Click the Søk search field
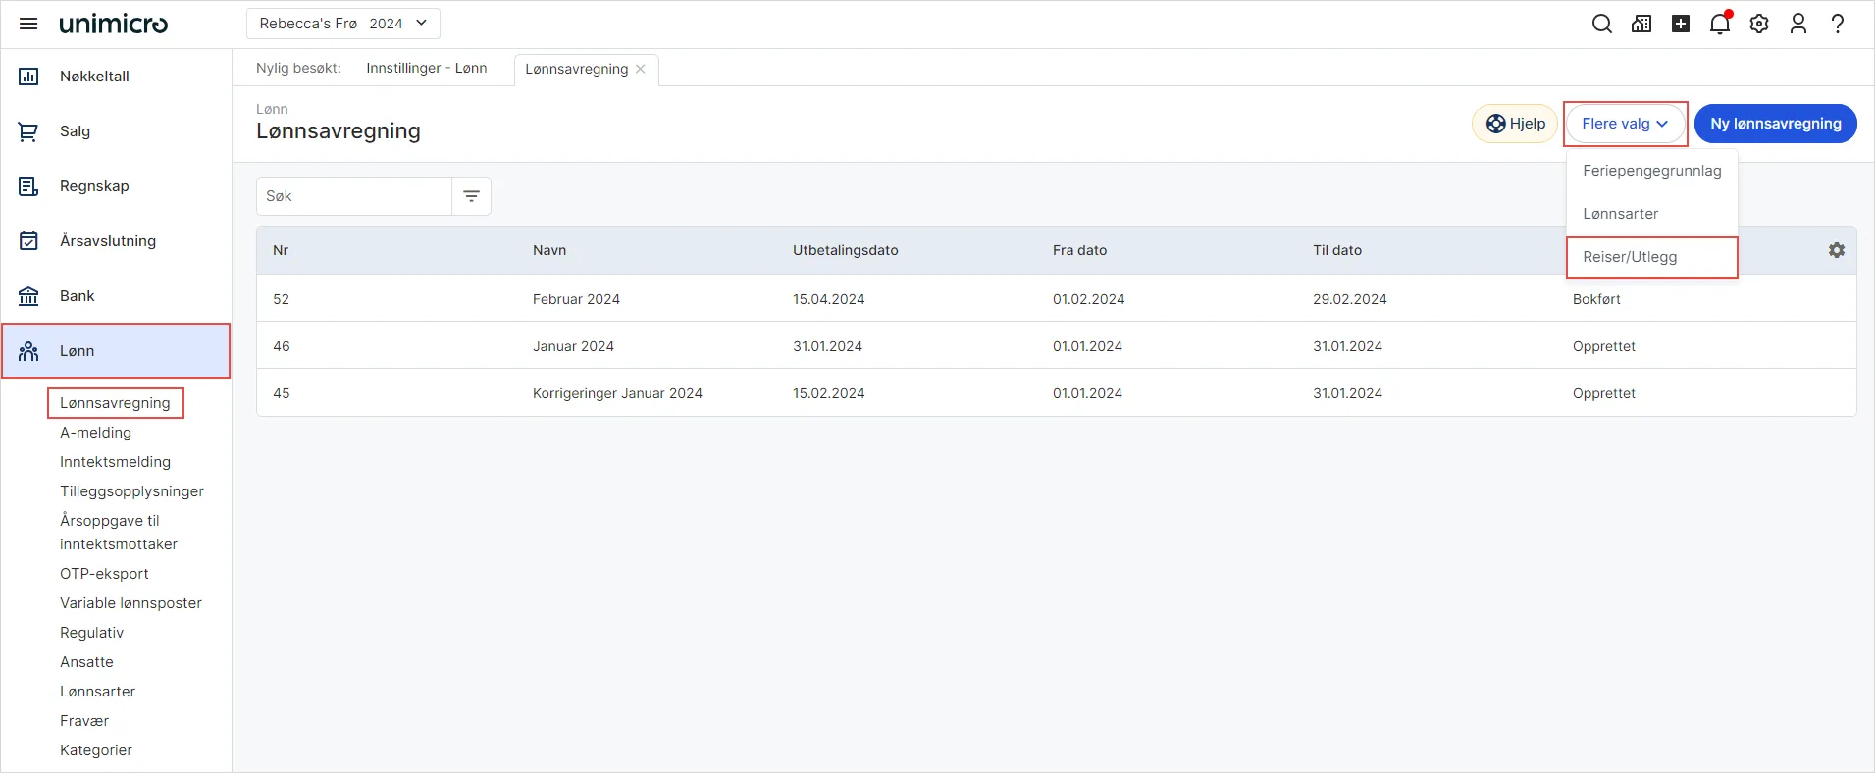Screen dimensions: 1875x773 [x=353, y=196]
